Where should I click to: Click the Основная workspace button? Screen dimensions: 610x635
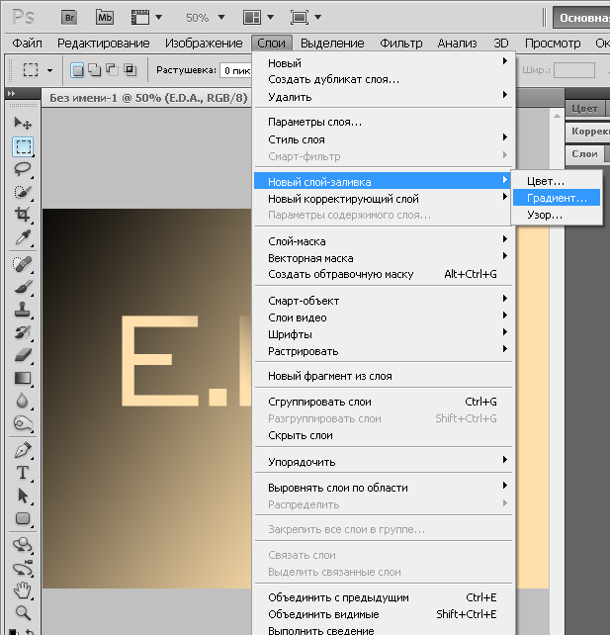pos(581,18)
